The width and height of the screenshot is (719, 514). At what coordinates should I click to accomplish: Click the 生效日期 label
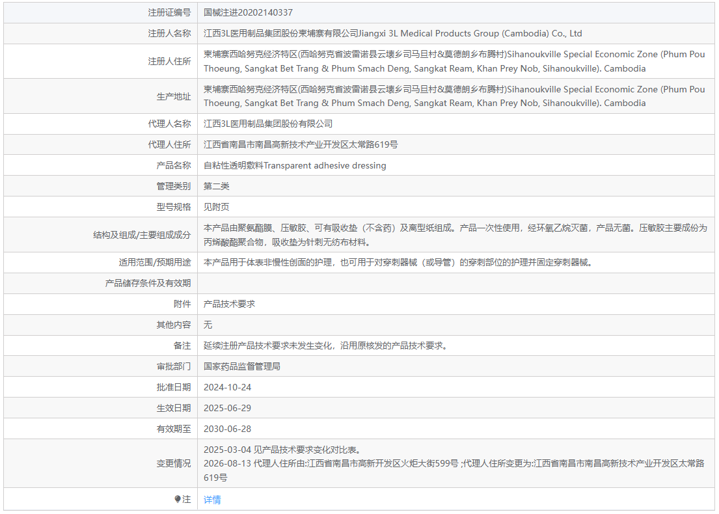173,408
